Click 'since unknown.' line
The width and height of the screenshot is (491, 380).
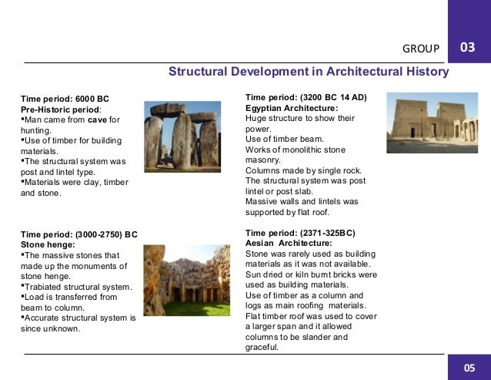pyautogui.click(x=51, y=328)
